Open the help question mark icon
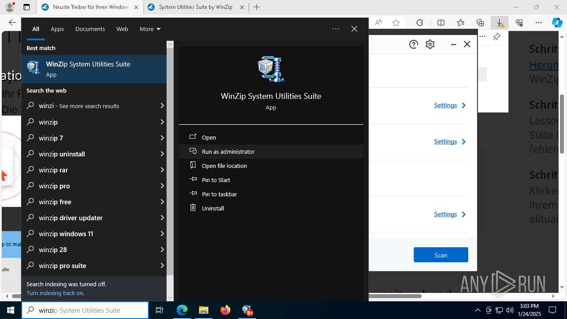 [x=413, y=44]
